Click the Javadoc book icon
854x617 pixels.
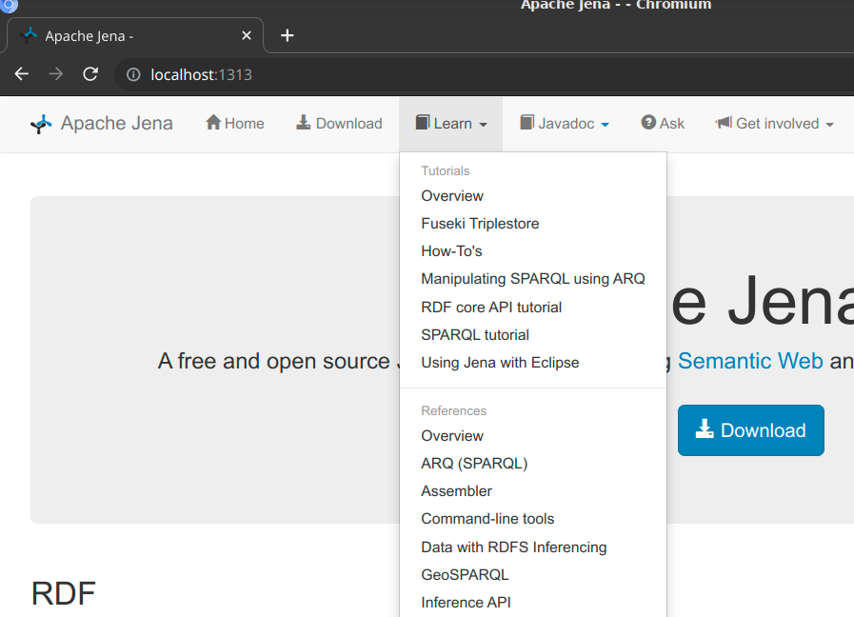click(526, 123)
